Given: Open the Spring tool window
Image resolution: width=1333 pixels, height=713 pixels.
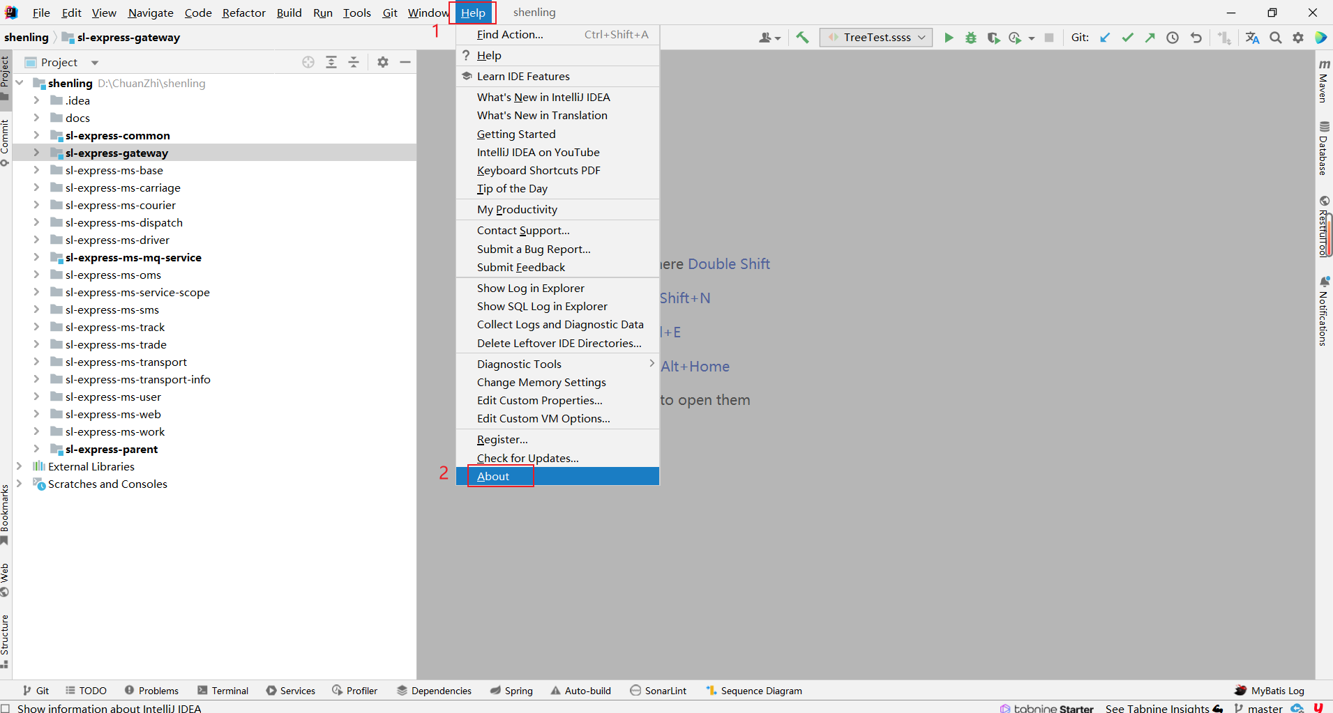Looking at the screenshot, I should pyautogui.click(x=511, y=691).
